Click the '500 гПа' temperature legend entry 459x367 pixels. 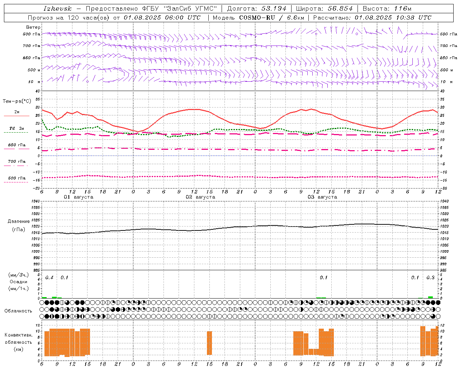[x=16, y=178]
